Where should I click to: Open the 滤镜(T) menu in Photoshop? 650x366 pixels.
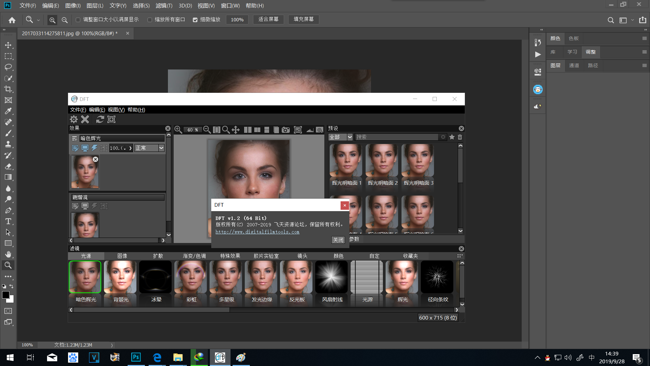tap(164, 5)
